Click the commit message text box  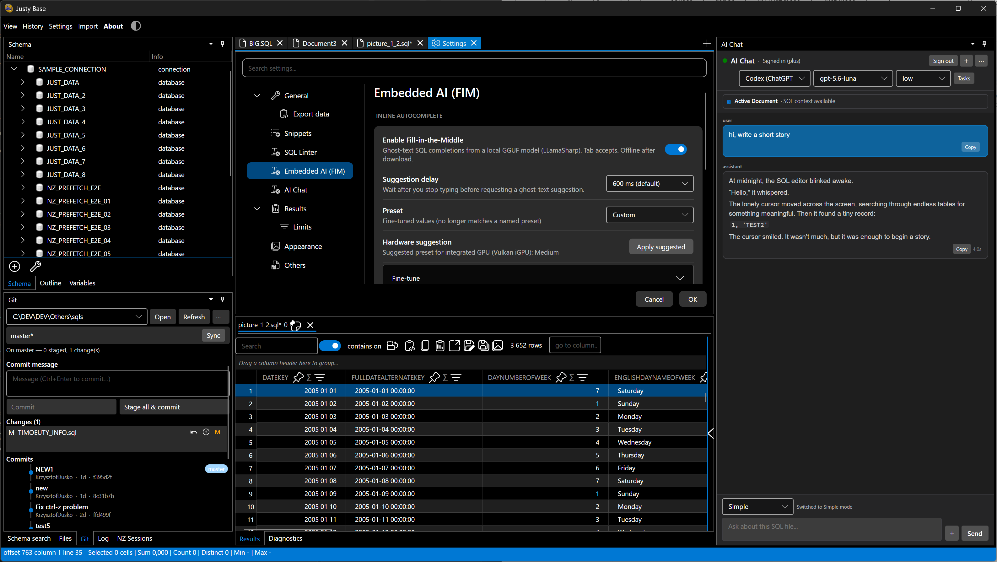click(x=117, y=383)
